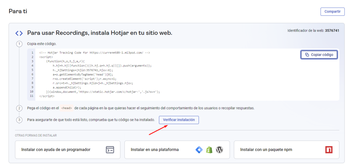Click code line with push(arguments)
Viewport: 350px width, 167px height.
point(102,66)
